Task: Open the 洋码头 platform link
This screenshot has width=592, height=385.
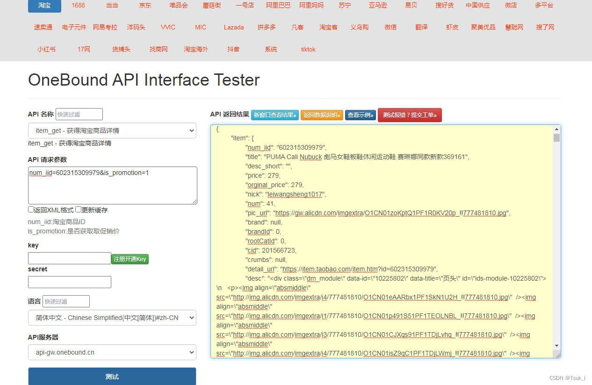Action: [x=136, y=27]
